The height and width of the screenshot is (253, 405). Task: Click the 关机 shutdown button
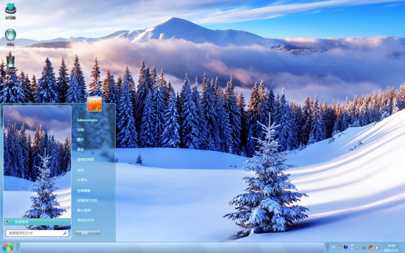point(84,233)
